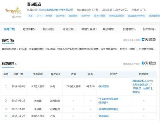Click the 当前融资轮次：并购 field
The image size is (160, 121).
[x=87, y=10]
